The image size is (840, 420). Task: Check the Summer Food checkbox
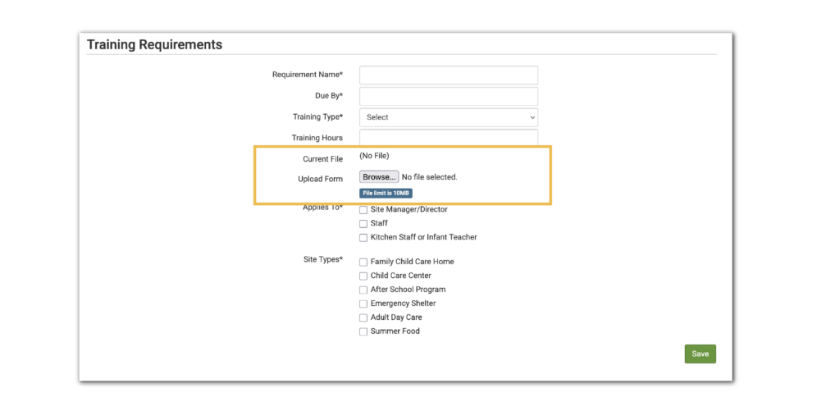(363, 331)
